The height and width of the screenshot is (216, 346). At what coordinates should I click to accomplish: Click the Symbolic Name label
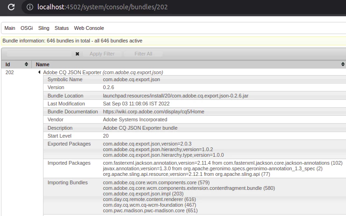click(x=65, y=79)
